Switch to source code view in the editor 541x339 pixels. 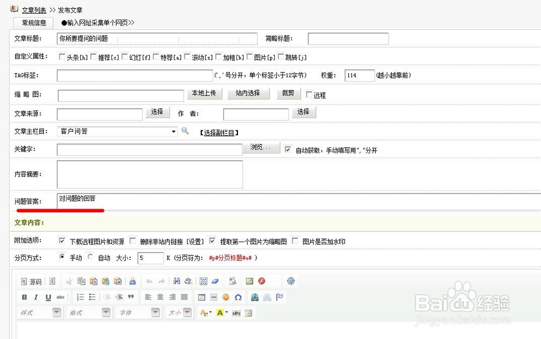29,281
